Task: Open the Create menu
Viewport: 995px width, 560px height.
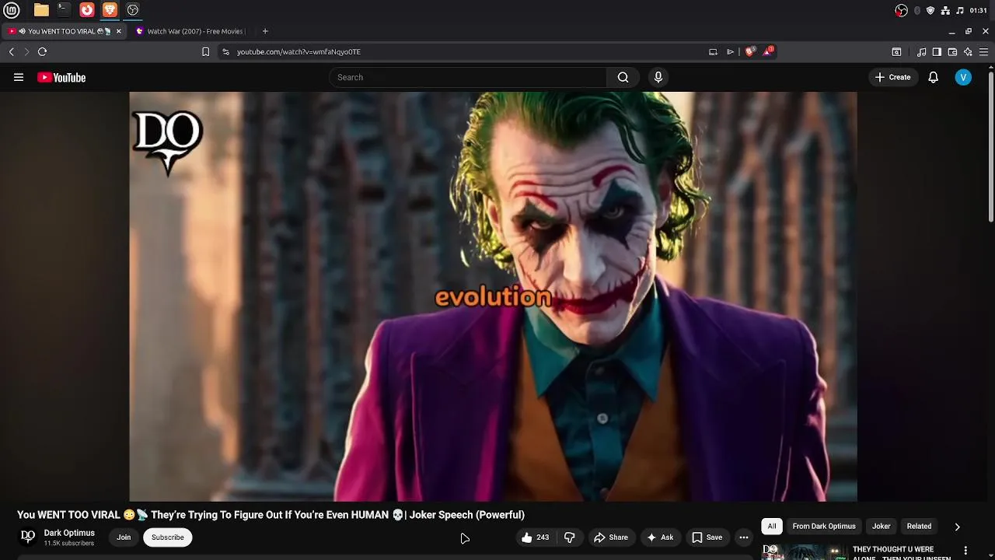Action: [892, 77]
